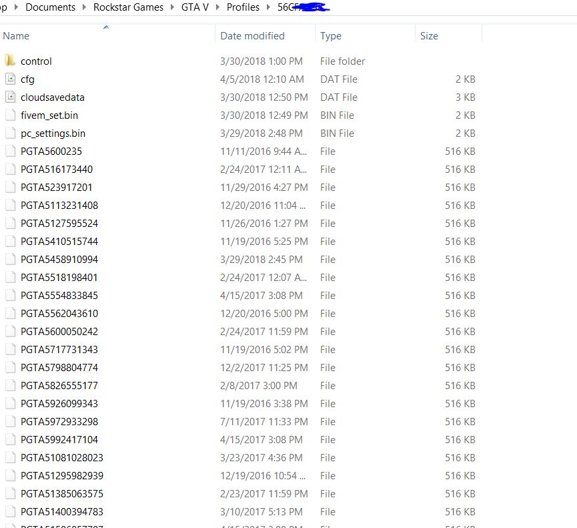Screen dimensions: 577x528
Task: Select the cfg DAT file icon
Action: (11, 79)
